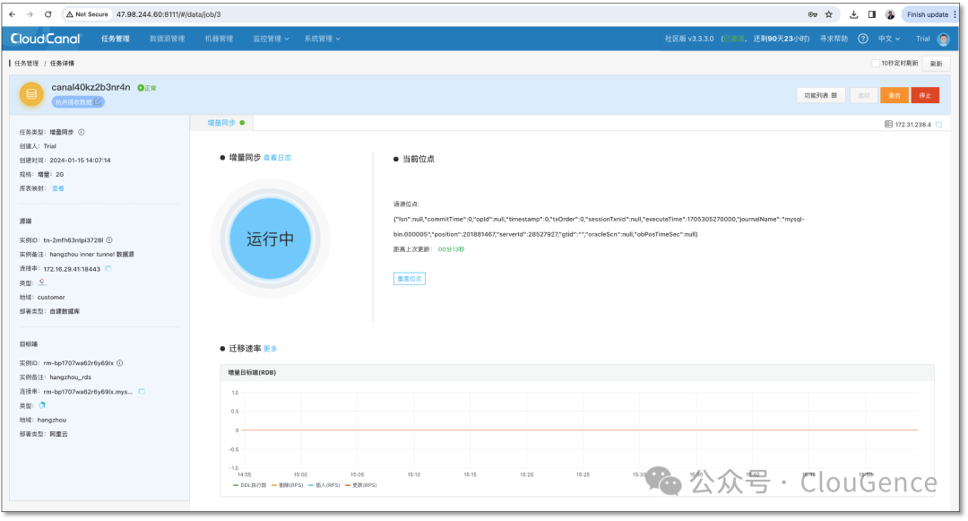968x521 pixels.
Task: Copy the 172.31.238.4 machine IP
Action: coord(939,125)
